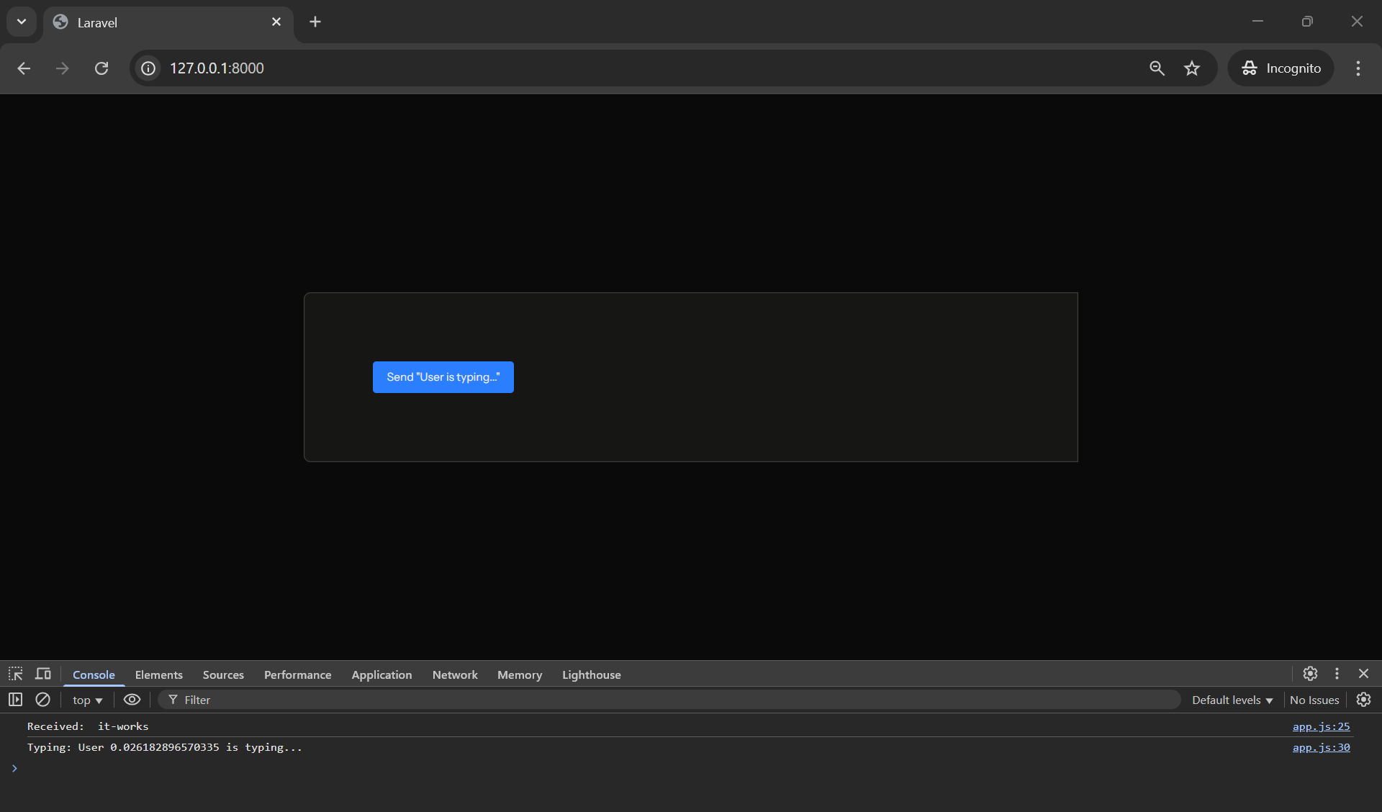Reload the page with refresh icon
The width and height of the screenshot is (1382, 812).
coord(101,68)
